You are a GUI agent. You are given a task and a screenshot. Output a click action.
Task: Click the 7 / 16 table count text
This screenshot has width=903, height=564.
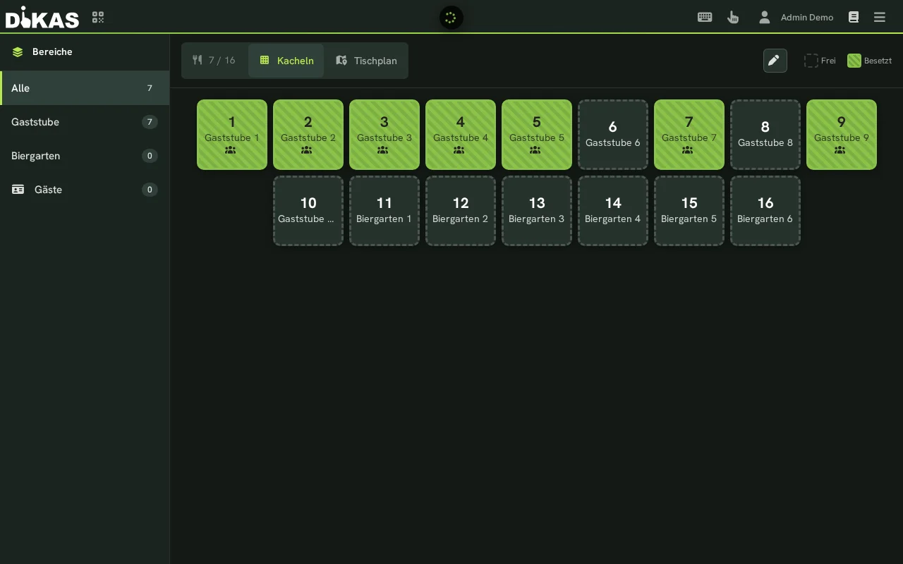click(x=222, y=61)
